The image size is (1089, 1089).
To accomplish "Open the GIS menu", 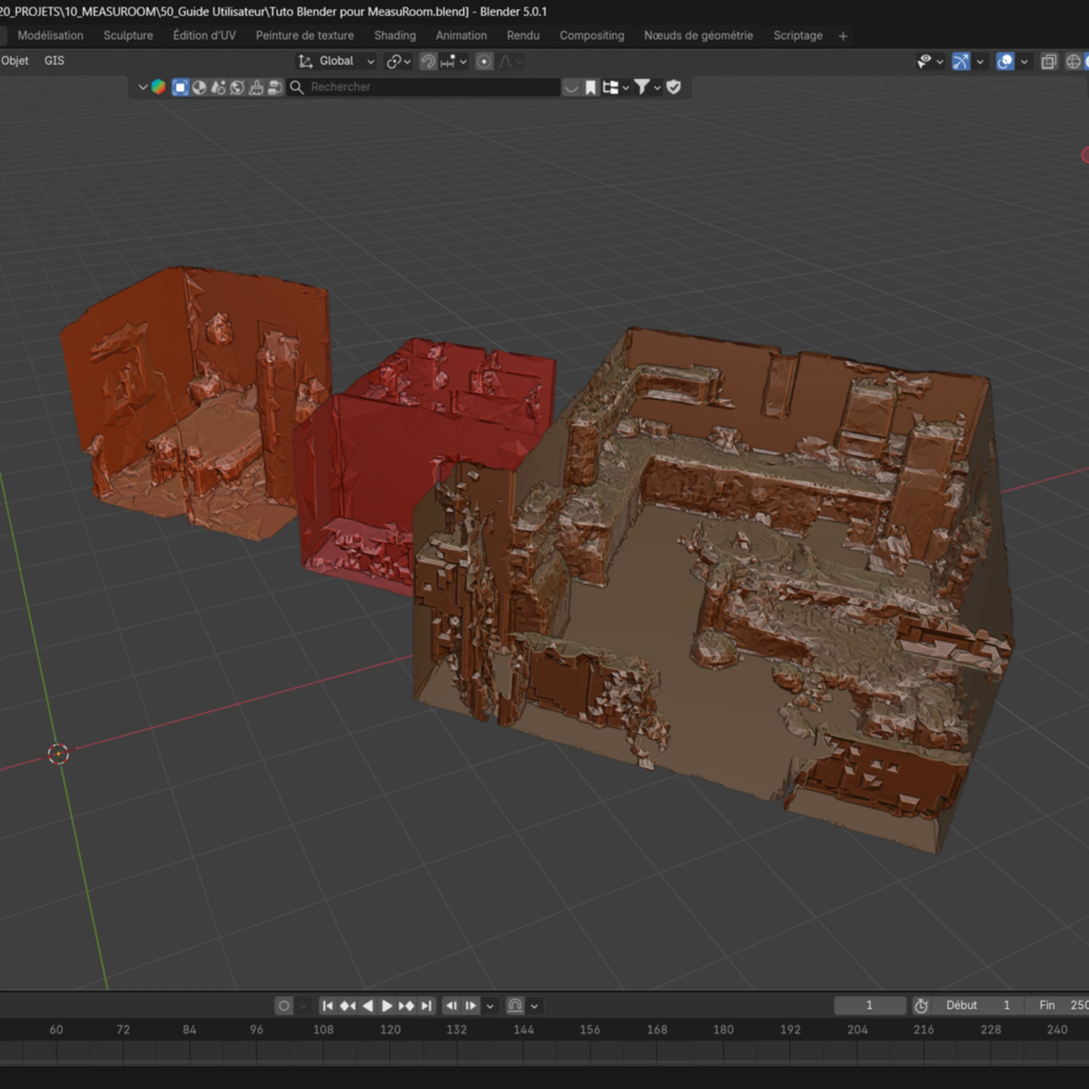I will point(54,61).
